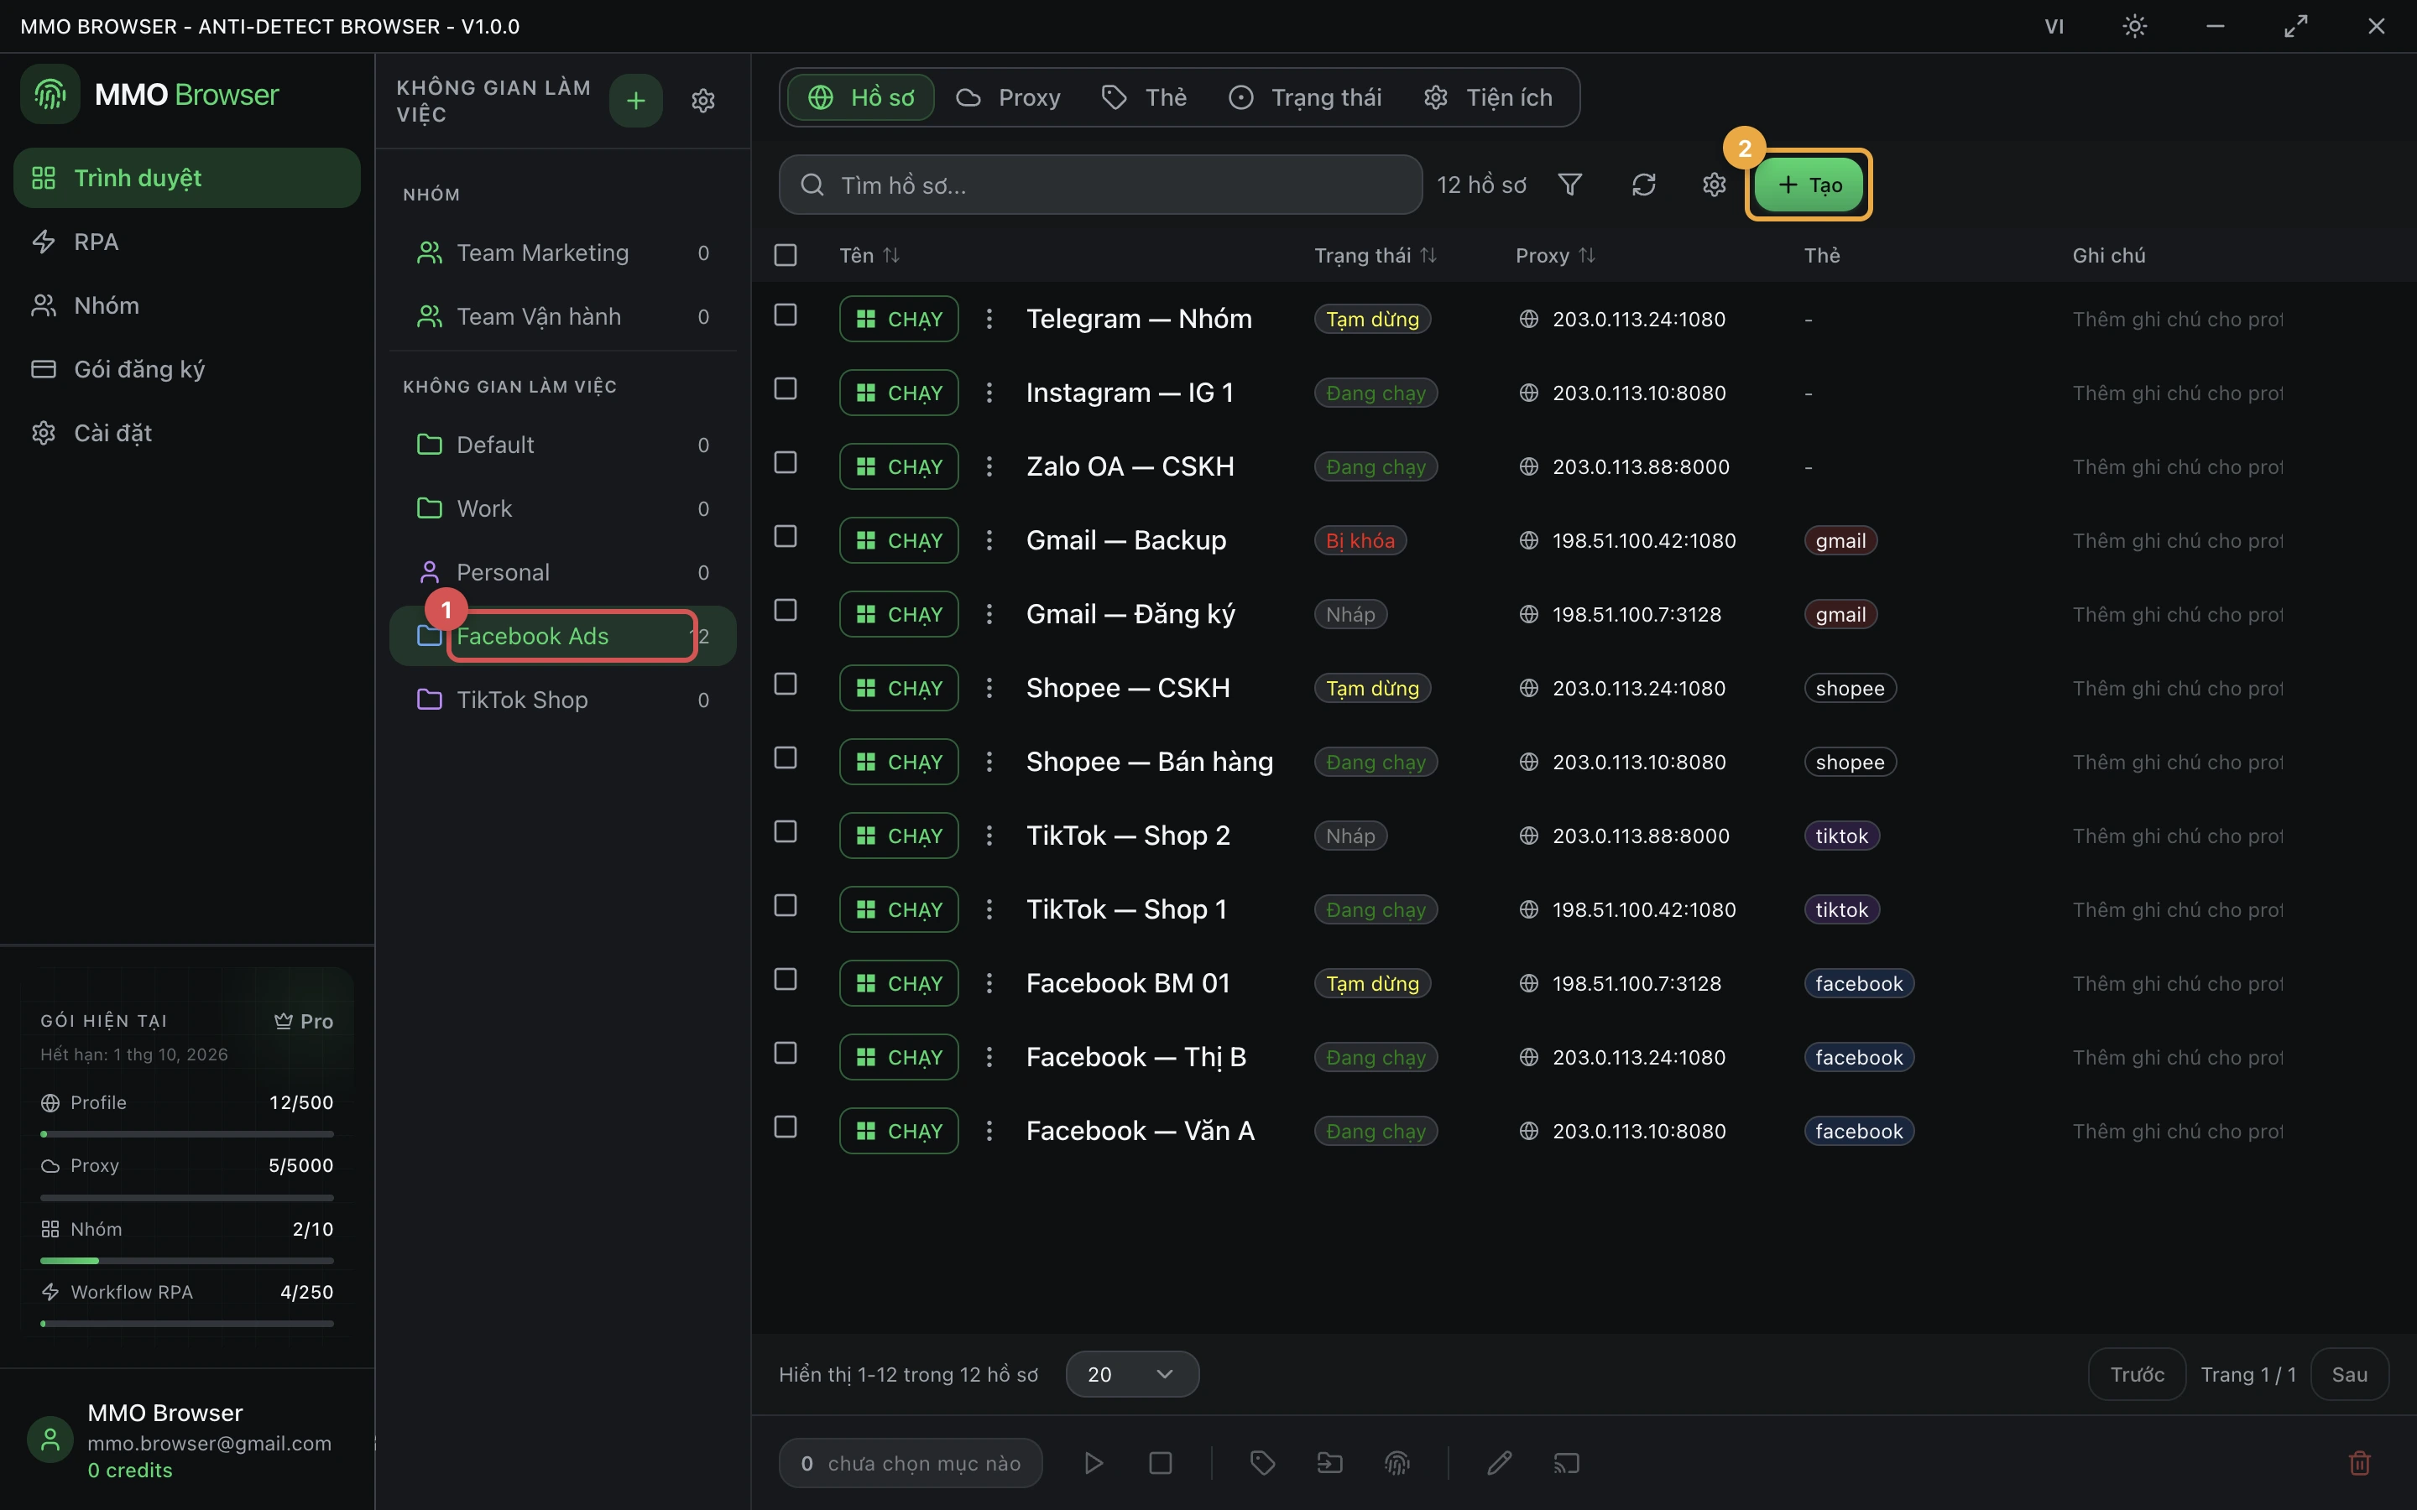Switch to the Thẻ tab
This screenshot has width=2417, height=1510.
tap(1145, 96)
